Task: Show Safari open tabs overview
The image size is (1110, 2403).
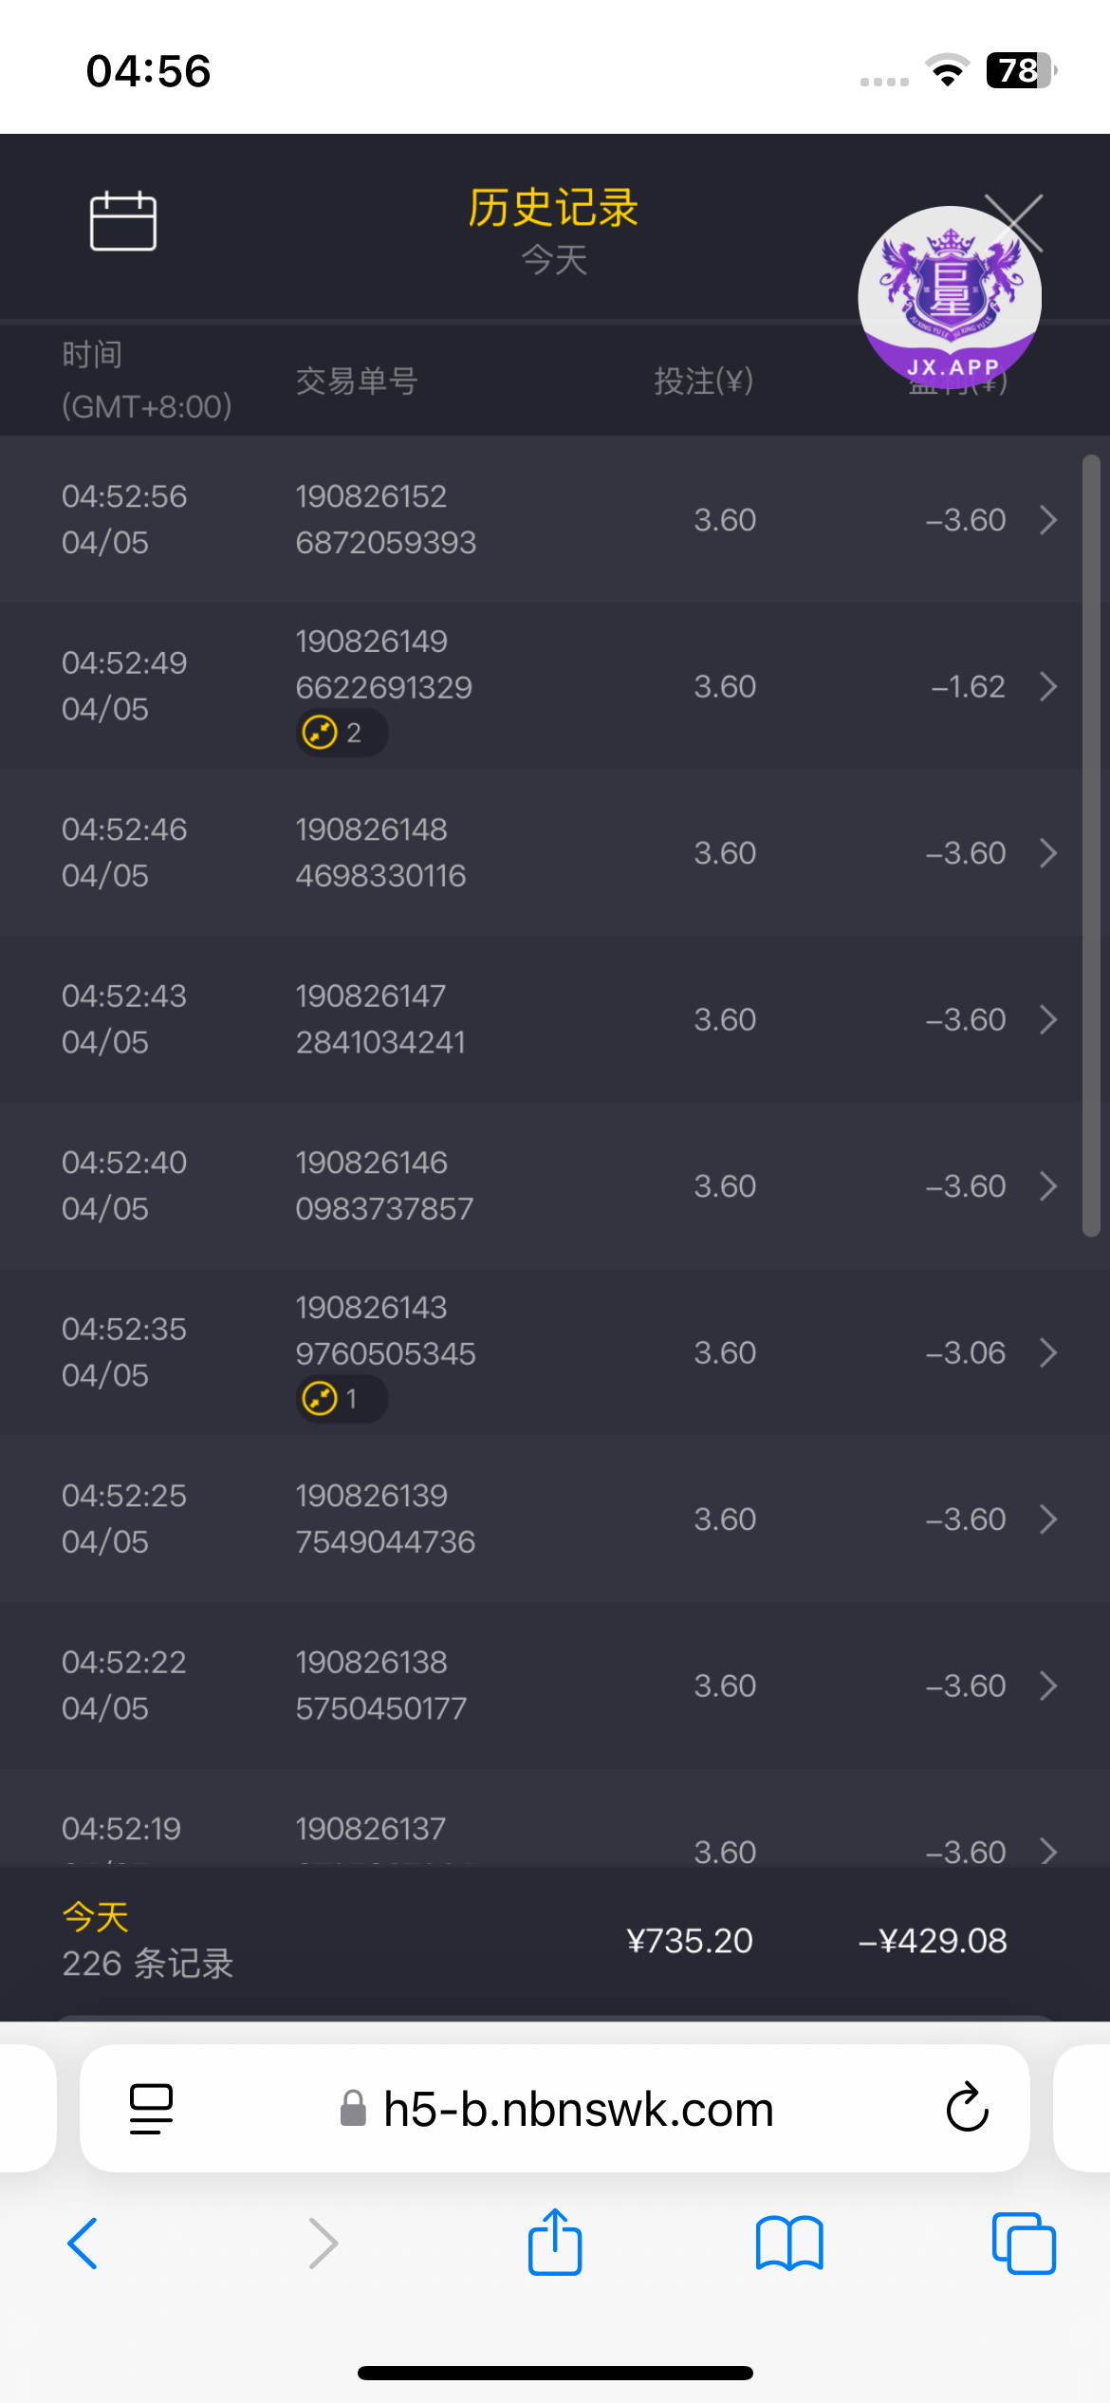Action: pos(1023,2243)
